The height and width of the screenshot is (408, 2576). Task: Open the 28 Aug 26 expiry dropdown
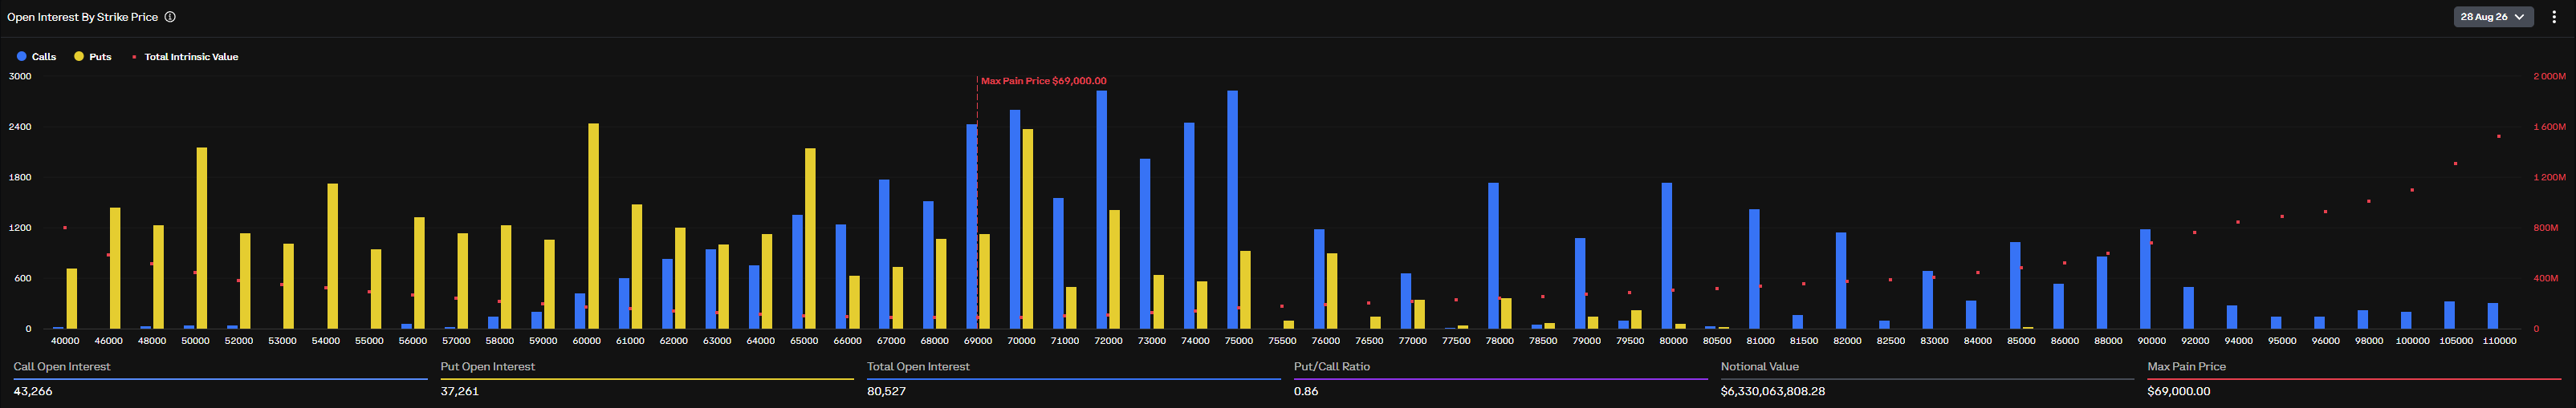(2493, 17)
